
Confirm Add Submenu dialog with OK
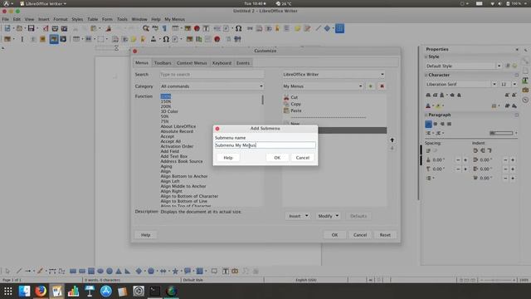(277, 158)
